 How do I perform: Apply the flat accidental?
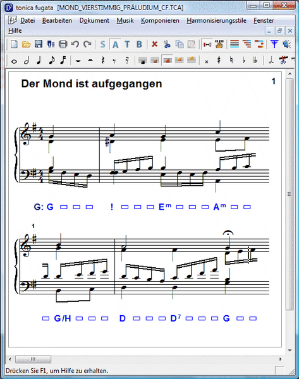[x=243, y=61]
